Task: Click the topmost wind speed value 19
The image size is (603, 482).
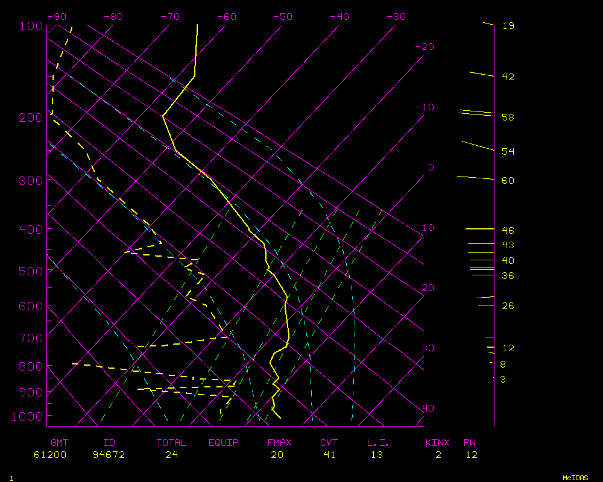Action: click(508, 26)
